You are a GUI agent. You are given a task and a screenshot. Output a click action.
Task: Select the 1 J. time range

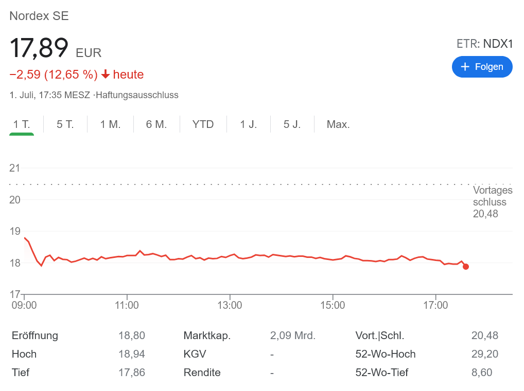[248, 124]
